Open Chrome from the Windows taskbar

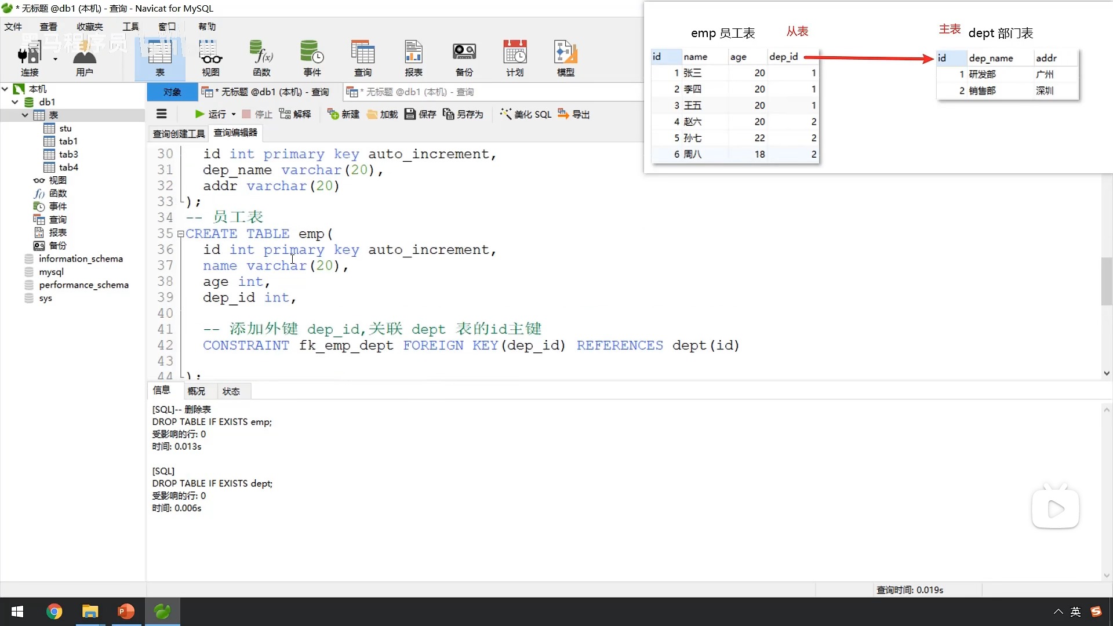click(54, 612)
